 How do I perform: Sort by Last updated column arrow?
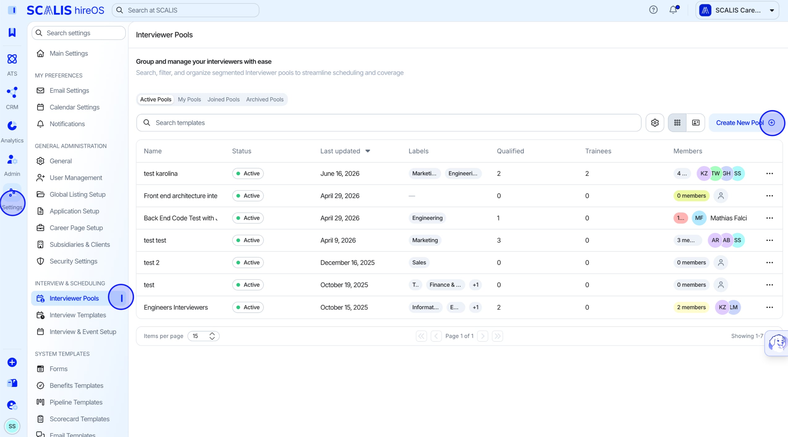[x=368, y=151]
